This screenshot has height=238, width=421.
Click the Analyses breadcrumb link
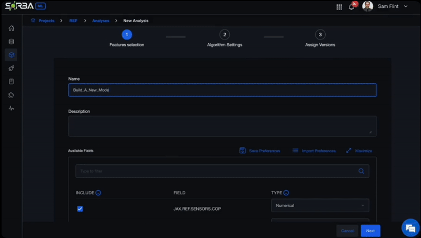[x=101, y=21]
